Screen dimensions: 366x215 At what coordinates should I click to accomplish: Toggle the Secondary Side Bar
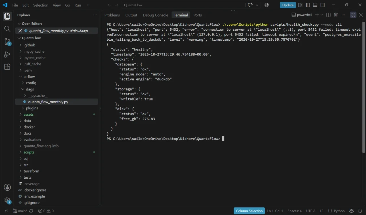(323, 5)
